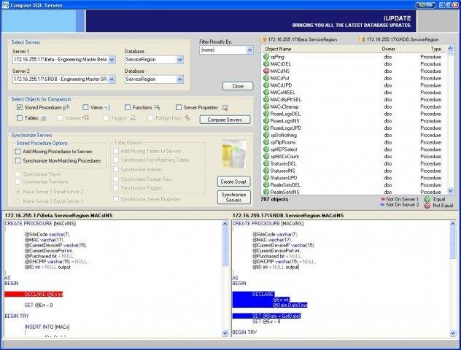
Task: Click the Server Properties icon beside its checkbox
Action: [225, 108]
